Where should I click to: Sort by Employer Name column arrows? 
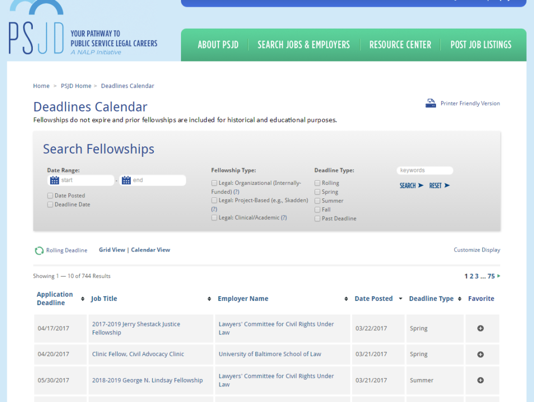coord(346,298)
